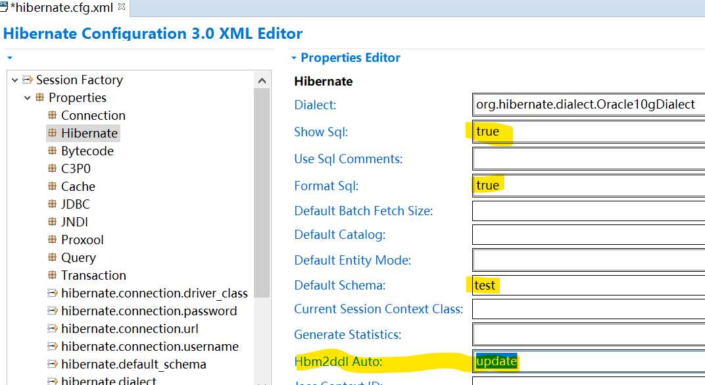Screen dimensions: 705x385
Task: Collapse the Session Factory tree node
Action: click(14, 80)
